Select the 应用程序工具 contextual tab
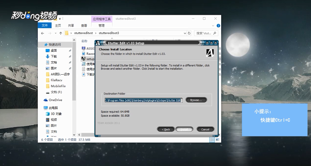Screen dimensions: 311x166 point(102,19)
